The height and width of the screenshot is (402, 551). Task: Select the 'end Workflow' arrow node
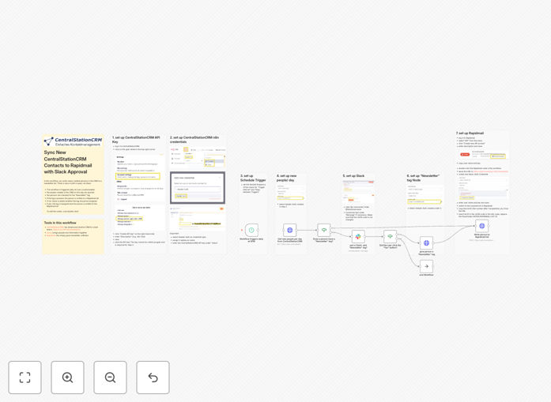[x=426, y=266]
